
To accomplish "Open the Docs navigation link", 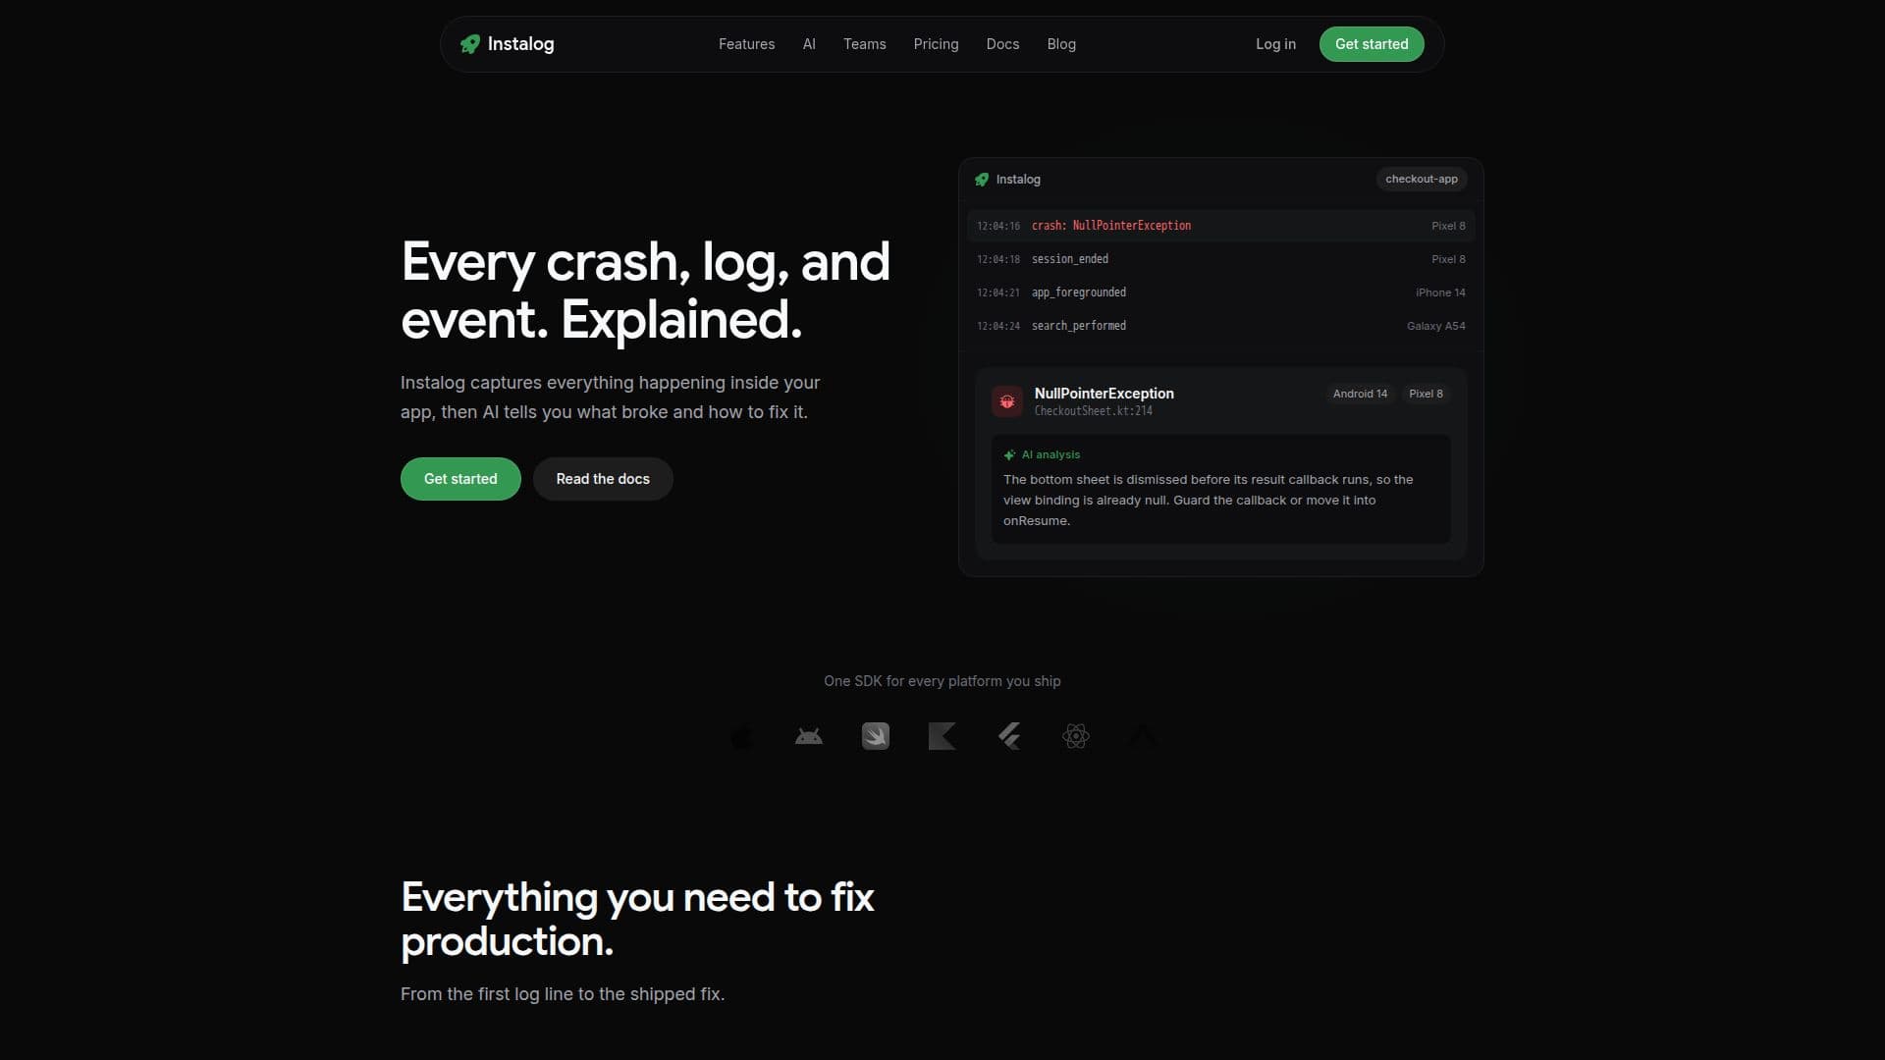I will click(1002, 44).
